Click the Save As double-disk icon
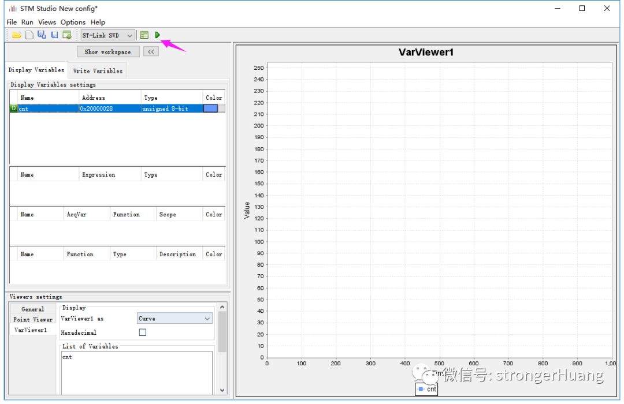This screenshot has width=624, height=404. pos(42,35)
